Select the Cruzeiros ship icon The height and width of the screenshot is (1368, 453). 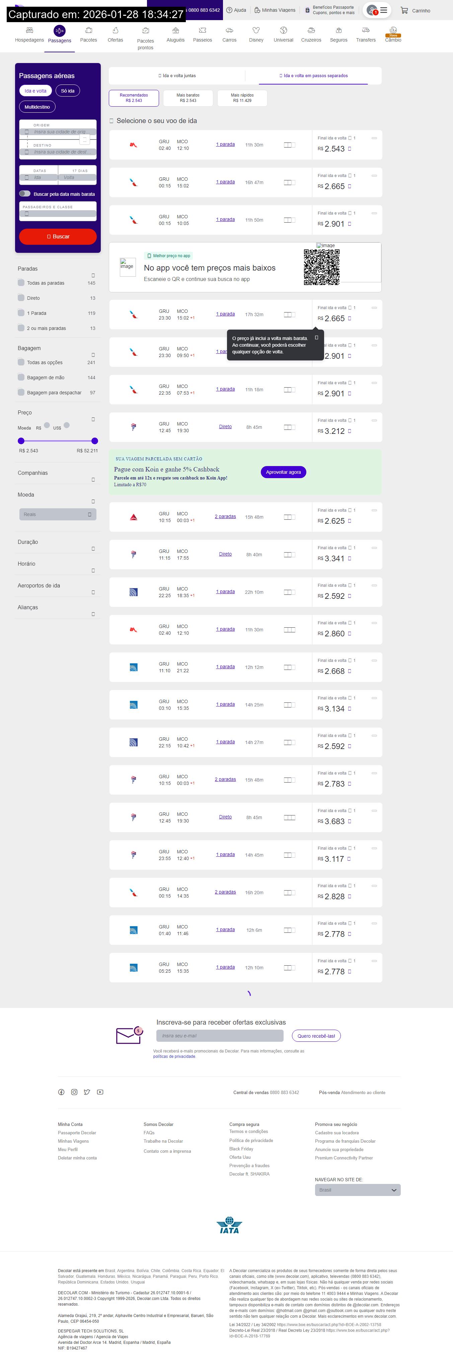click(311, 30)
